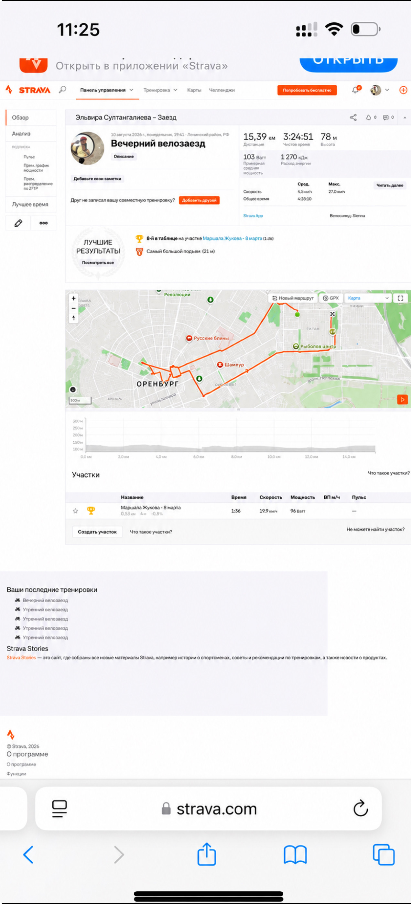Click Описание button
This screenshot has height=904, width=411.
124,156
